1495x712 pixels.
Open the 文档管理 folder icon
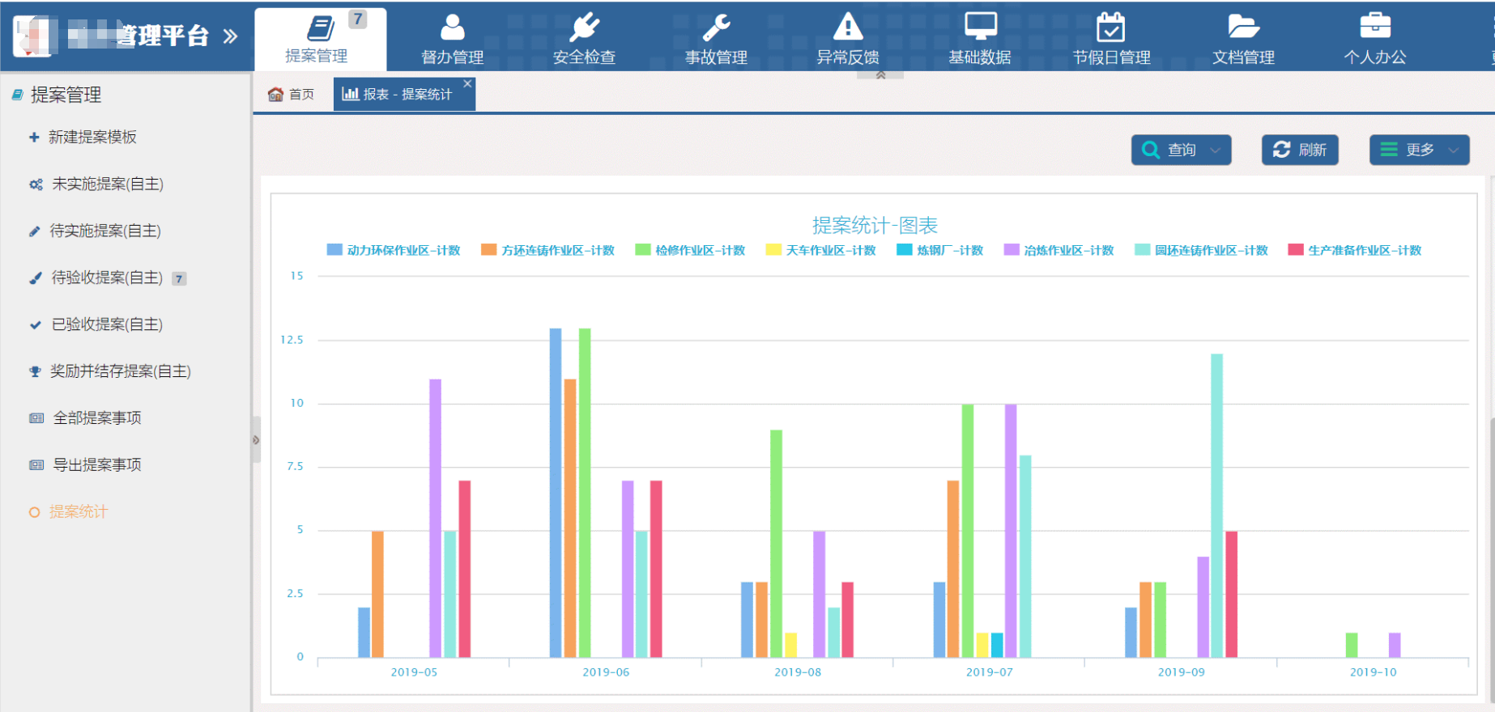point(1243,27)
